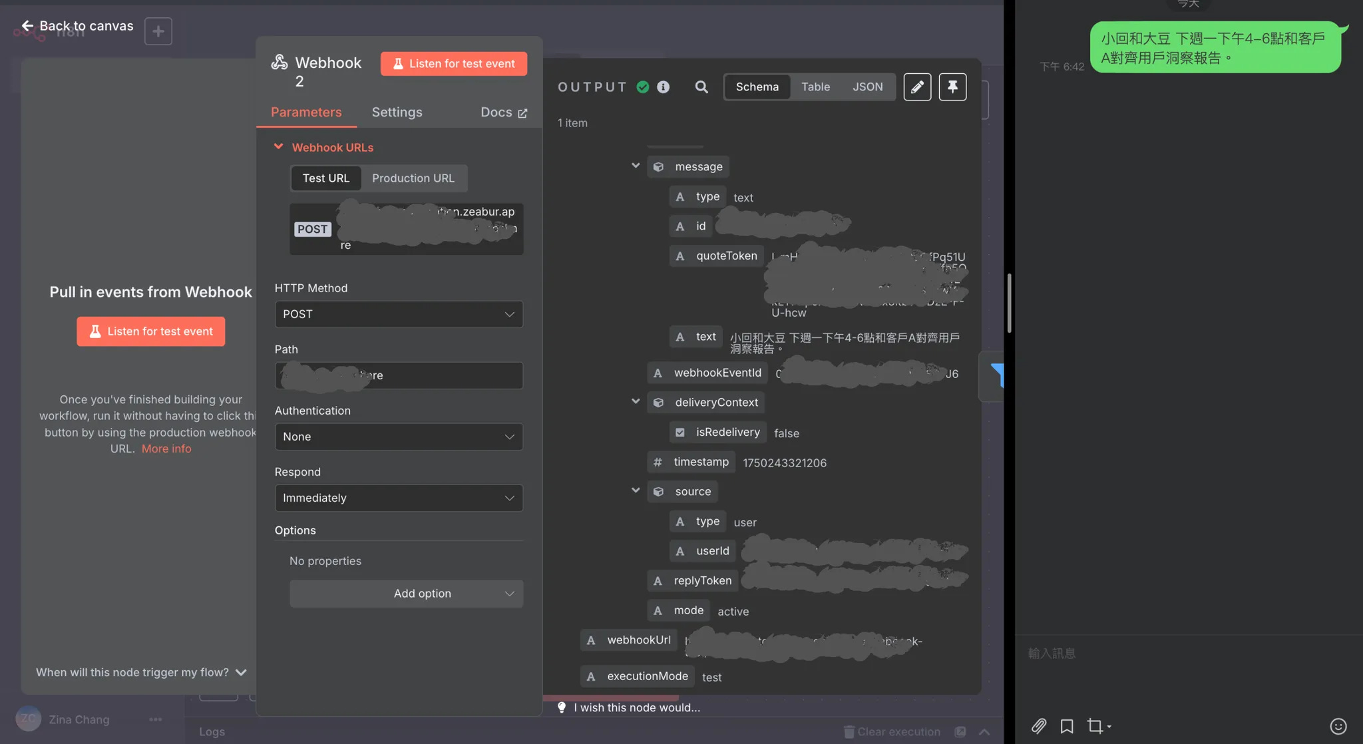
Task: Click the search icon in Output panel
Action: 701,87
